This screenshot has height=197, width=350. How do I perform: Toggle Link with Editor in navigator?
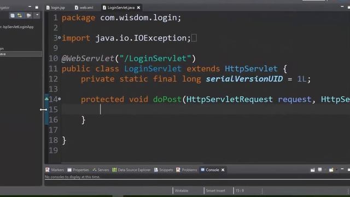click(x=20, y=15)
